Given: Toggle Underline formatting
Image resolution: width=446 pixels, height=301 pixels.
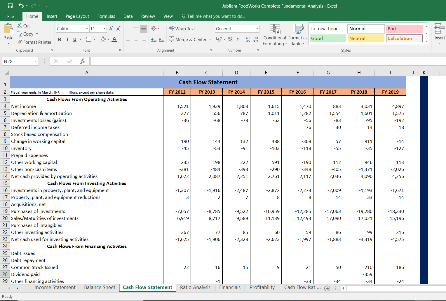Looking at the screenshot, I should tap(75, 39).
